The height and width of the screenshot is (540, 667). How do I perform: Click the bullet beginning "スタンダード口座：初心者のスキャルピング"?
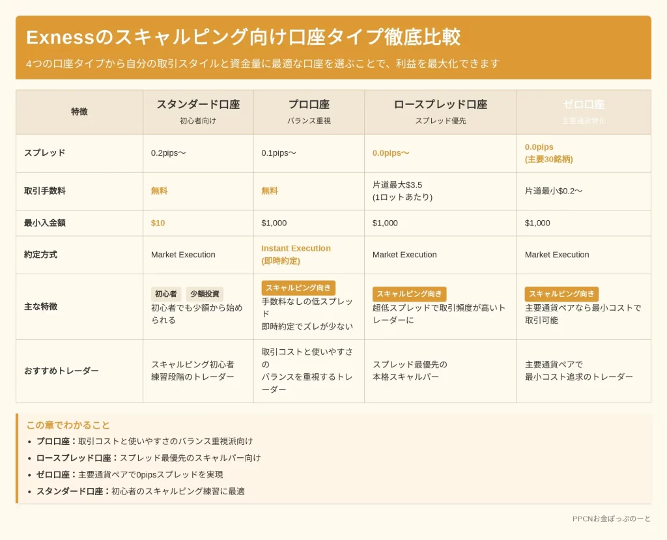(141, 491)
